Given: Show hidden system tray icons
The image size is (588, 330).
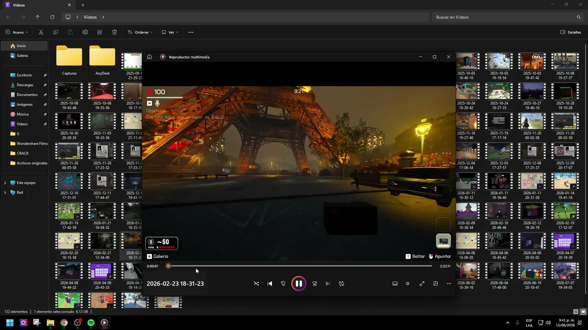Looking at the screenshot, I should (507, 323).
